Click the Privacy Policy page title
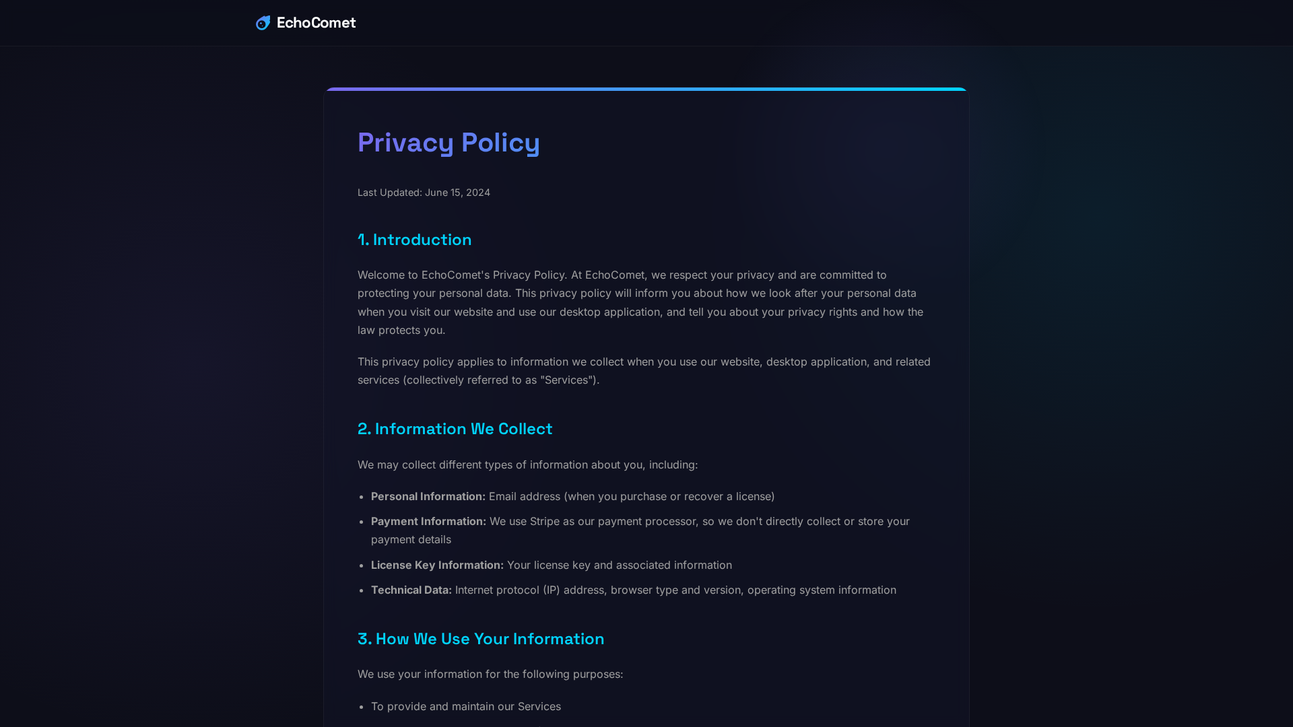Viewport: 1293px width, 727px height. coord(449,143)
